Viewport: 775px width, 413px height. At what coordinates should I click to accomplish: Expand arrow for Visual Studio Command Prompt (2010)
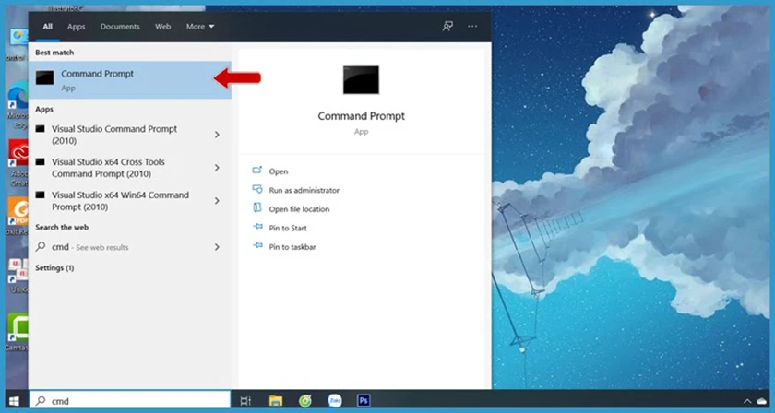[x=217, y=135]
